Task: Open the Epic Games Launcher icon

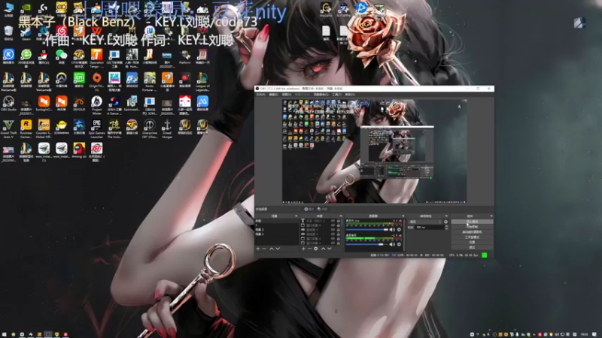Action: 96,128
